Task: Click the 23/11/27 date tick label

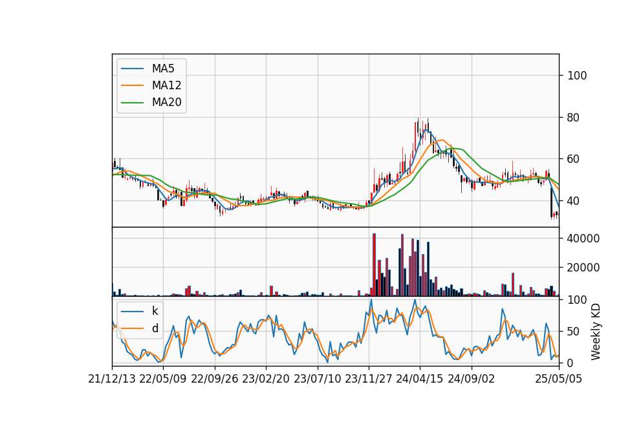Action: coord(368,379)
